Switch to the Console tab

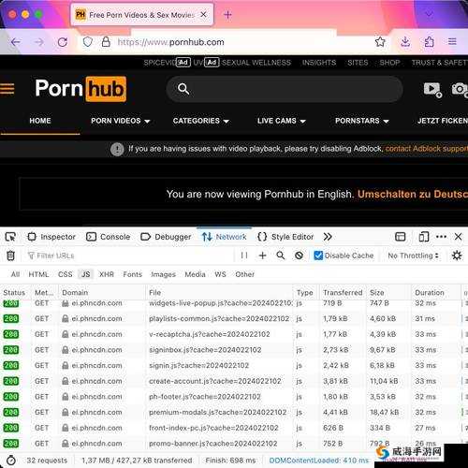(x=109, y=237)
